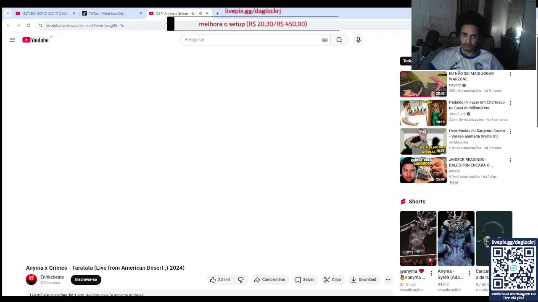
Task: Open options for JMDECK REAGINDO video
Action: pos(510,160)
